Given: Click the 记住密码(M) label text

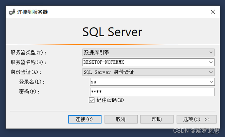Looking at the screenshot, I should pyautogui.click(x=110, y=100).
